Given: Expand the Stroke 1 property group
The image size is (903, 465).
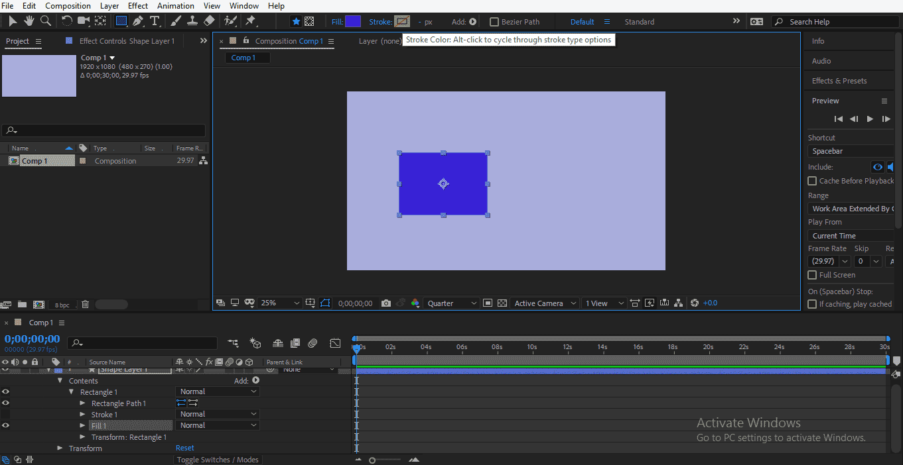Looking at the screenshot, I should pyautogui.click(x=82, y=415).
